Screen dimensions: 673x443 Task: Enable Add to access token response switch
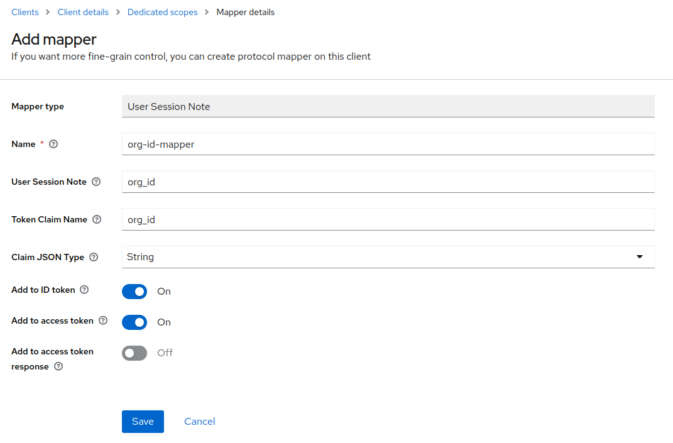(x=134, y=353)
